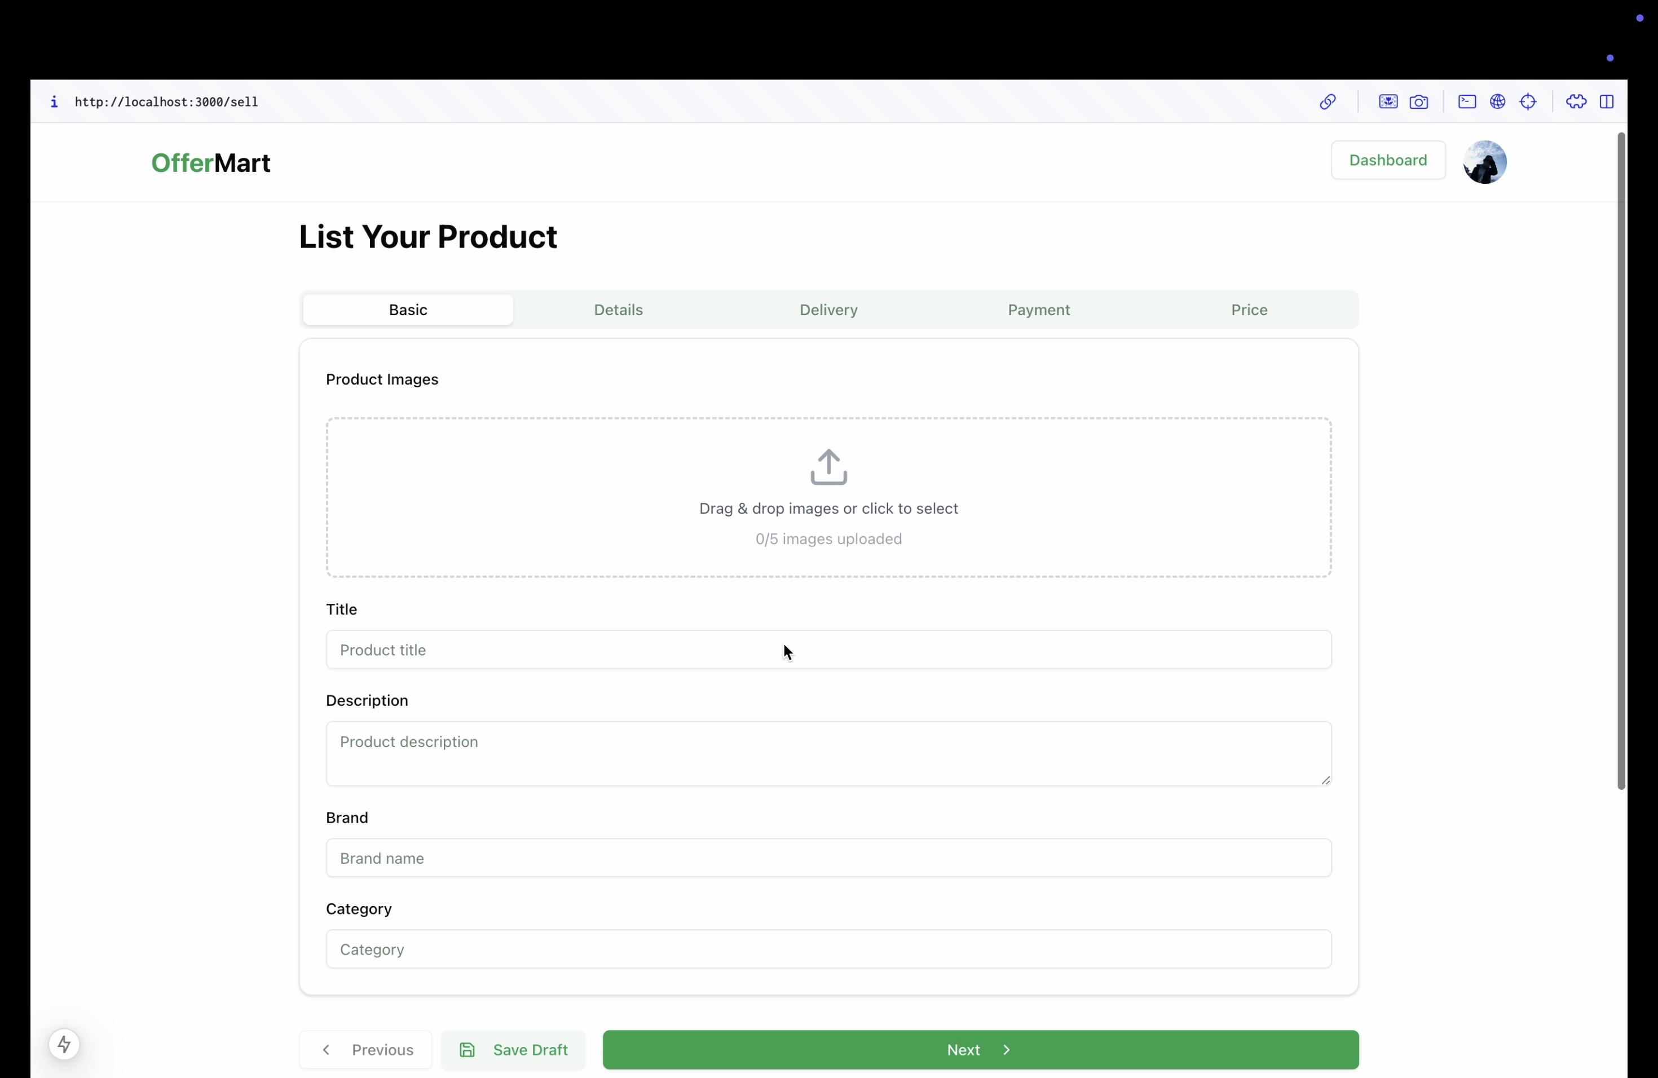The image size is (1658, 1078).
Task: Click Save Draft button
Action: tap(513, 1049)
